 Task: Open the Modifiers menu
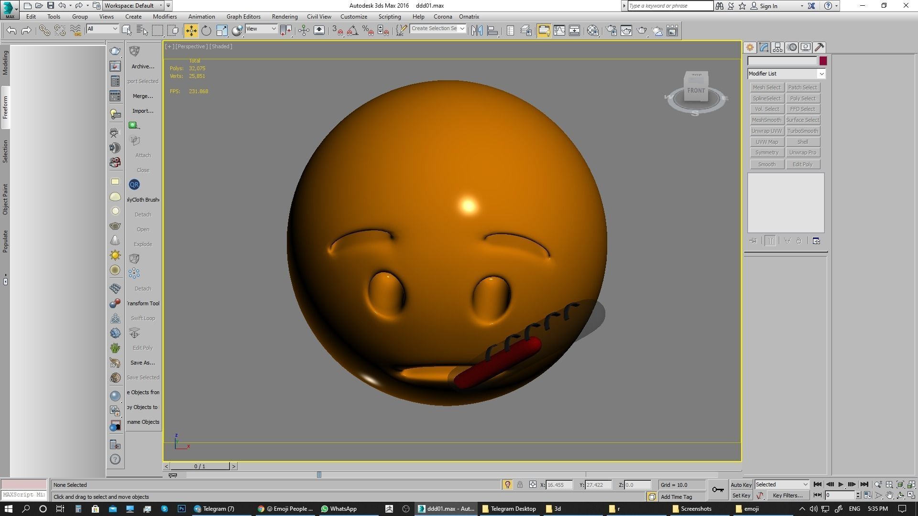coord(164,17)
